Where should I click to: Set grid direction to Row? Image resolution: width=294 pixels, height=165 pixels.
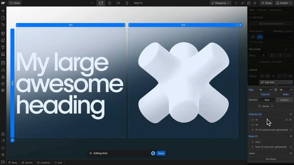(x=267, y=100)
